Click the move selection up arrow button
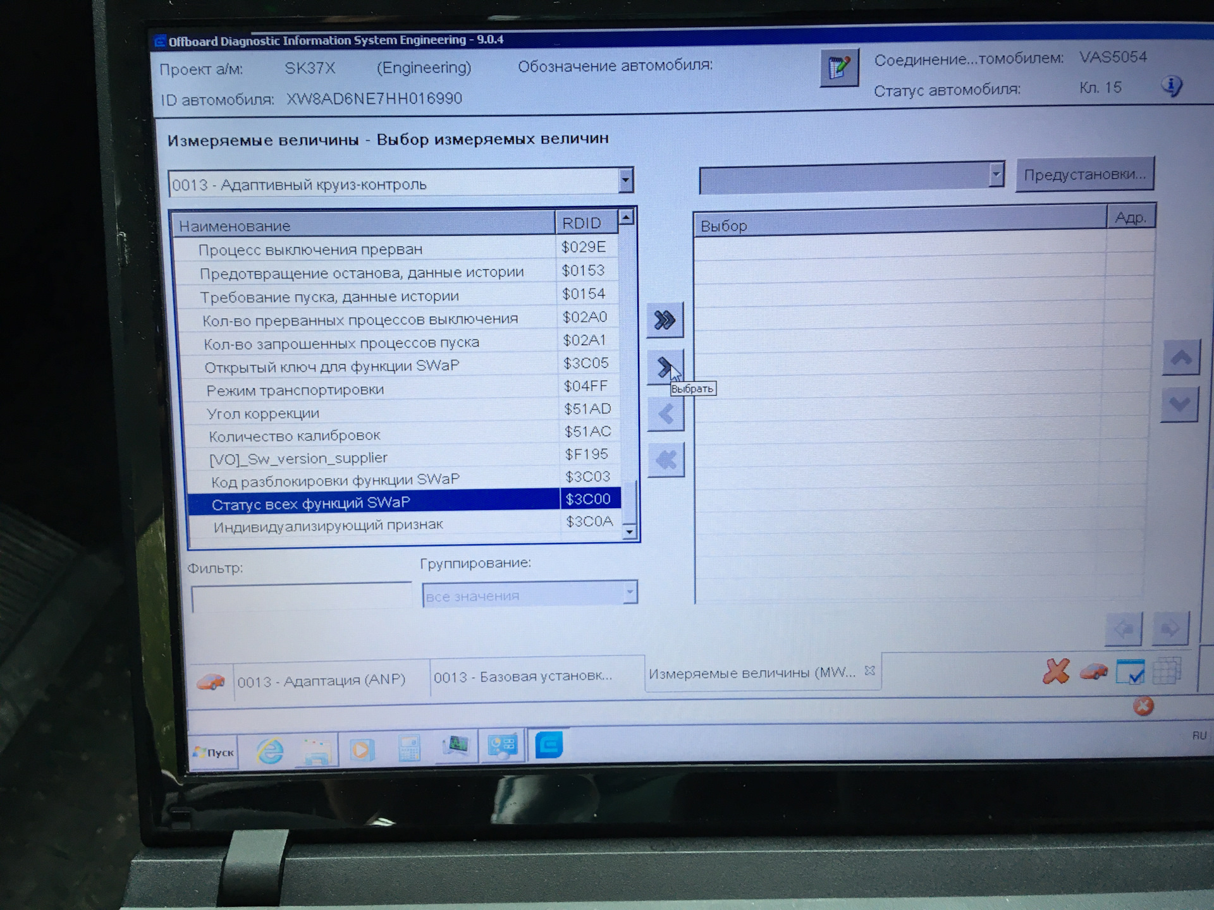 click(1180, 358)
